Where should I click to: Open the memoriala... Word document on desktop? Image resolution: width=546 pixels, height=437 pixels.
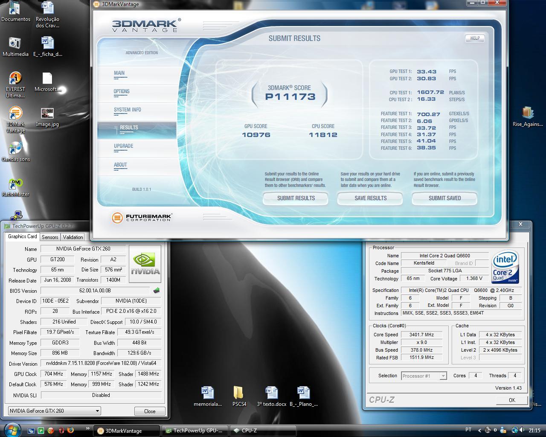(x=207, y=396)
